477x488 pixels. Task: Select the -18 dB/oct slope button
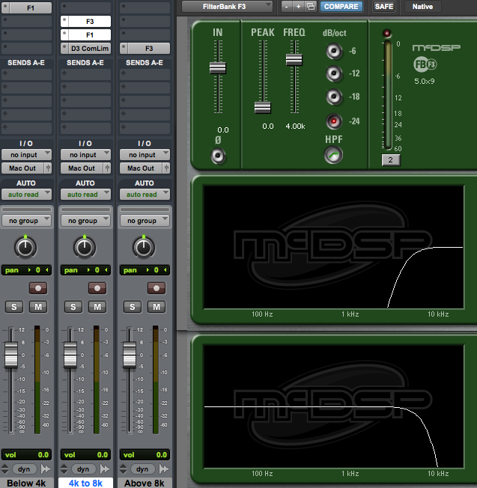click(x=333, y=97)
